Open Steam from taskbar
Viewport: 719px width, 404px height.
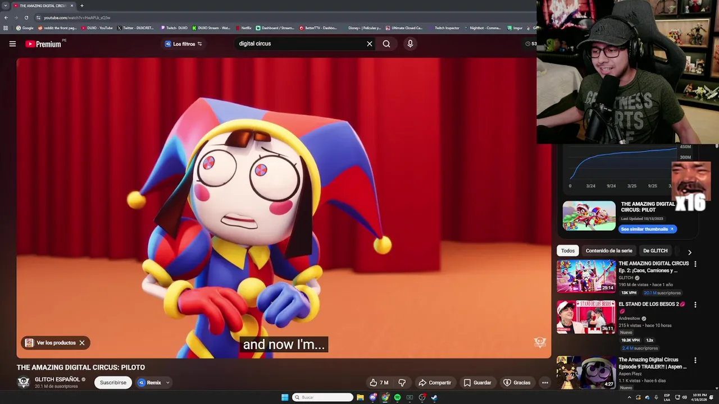click(434, 397)
